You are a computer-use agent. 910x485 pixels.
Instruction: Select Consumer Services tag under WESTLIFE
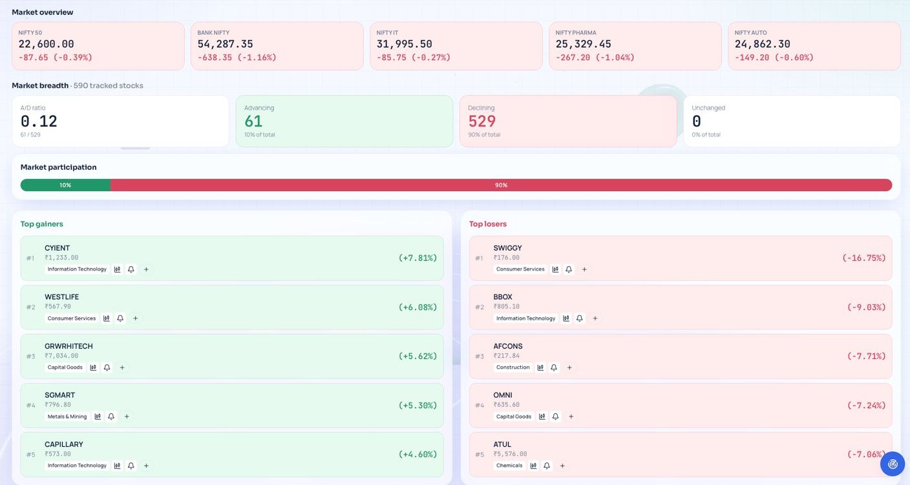point(72,318)
